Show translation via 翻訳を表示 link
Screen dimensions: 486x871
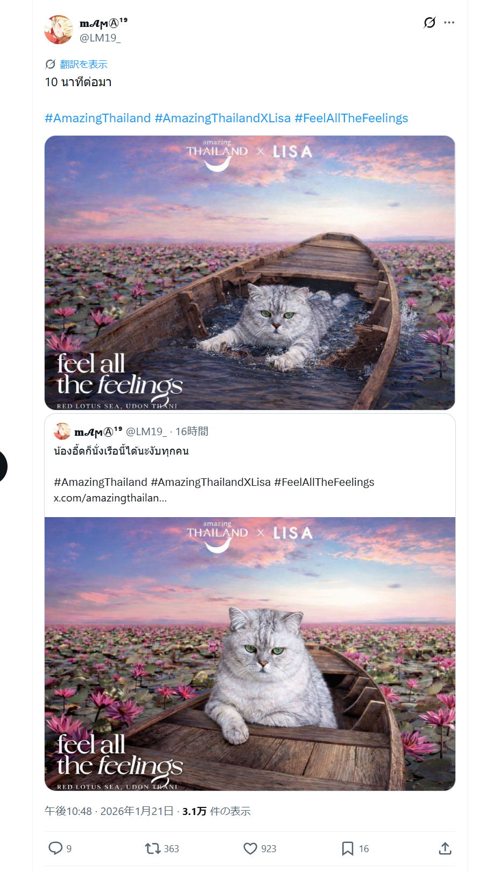83,64
